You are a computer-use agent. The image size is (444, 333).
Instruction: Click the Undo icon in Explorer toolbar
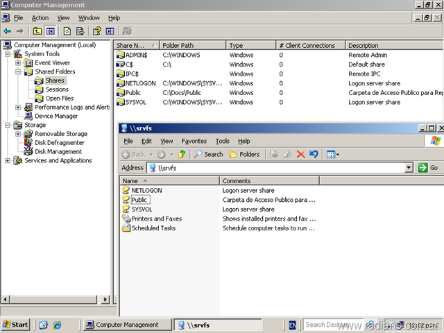tap(314, 154)
